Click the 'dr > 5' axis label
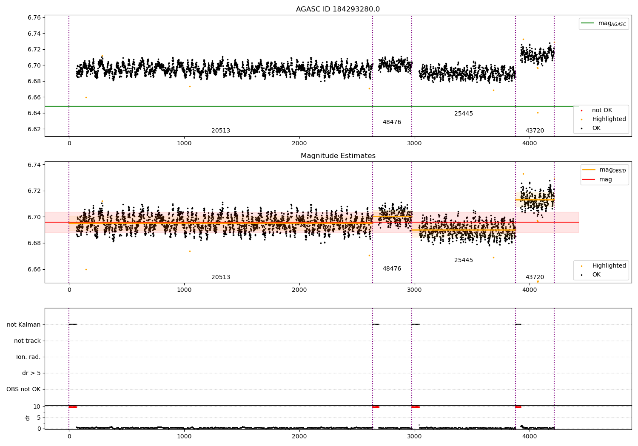 coord(31,373)
